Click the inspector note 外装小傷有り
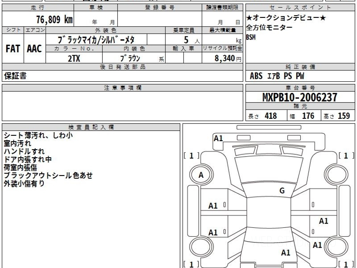The width and height of the screenshot is (357, 268). click(x=24, y=183)
